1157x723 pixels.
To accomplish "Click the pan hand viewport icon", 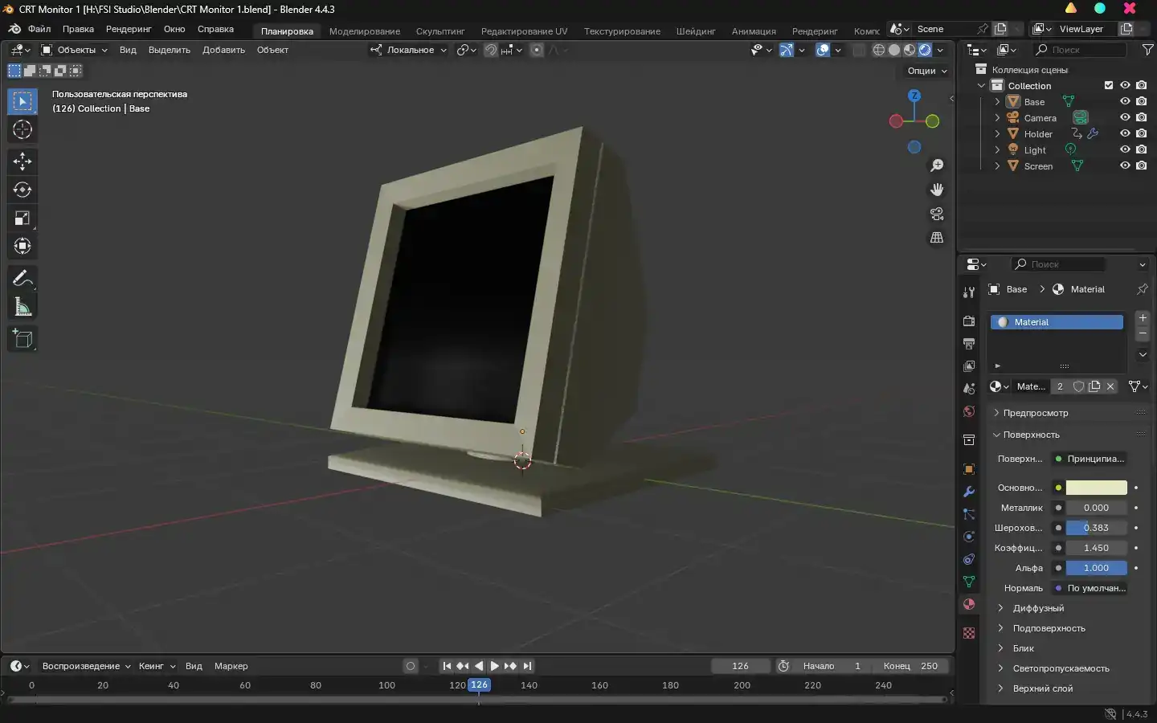I will pos(937,190).
